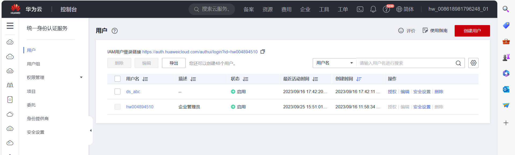Click the 控制台 console link
This screenshot has width=515, height=155.
[x=69, y=9]
